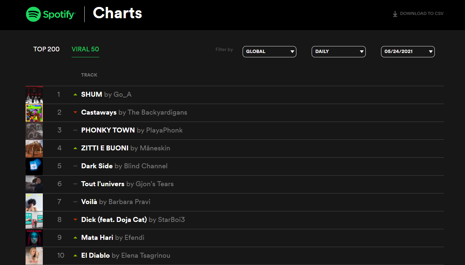The width and height of the screenshot is (465, 265).
Task: Click the DOWNLOAD TO CSV link
Action: click(x=422, y=14)
